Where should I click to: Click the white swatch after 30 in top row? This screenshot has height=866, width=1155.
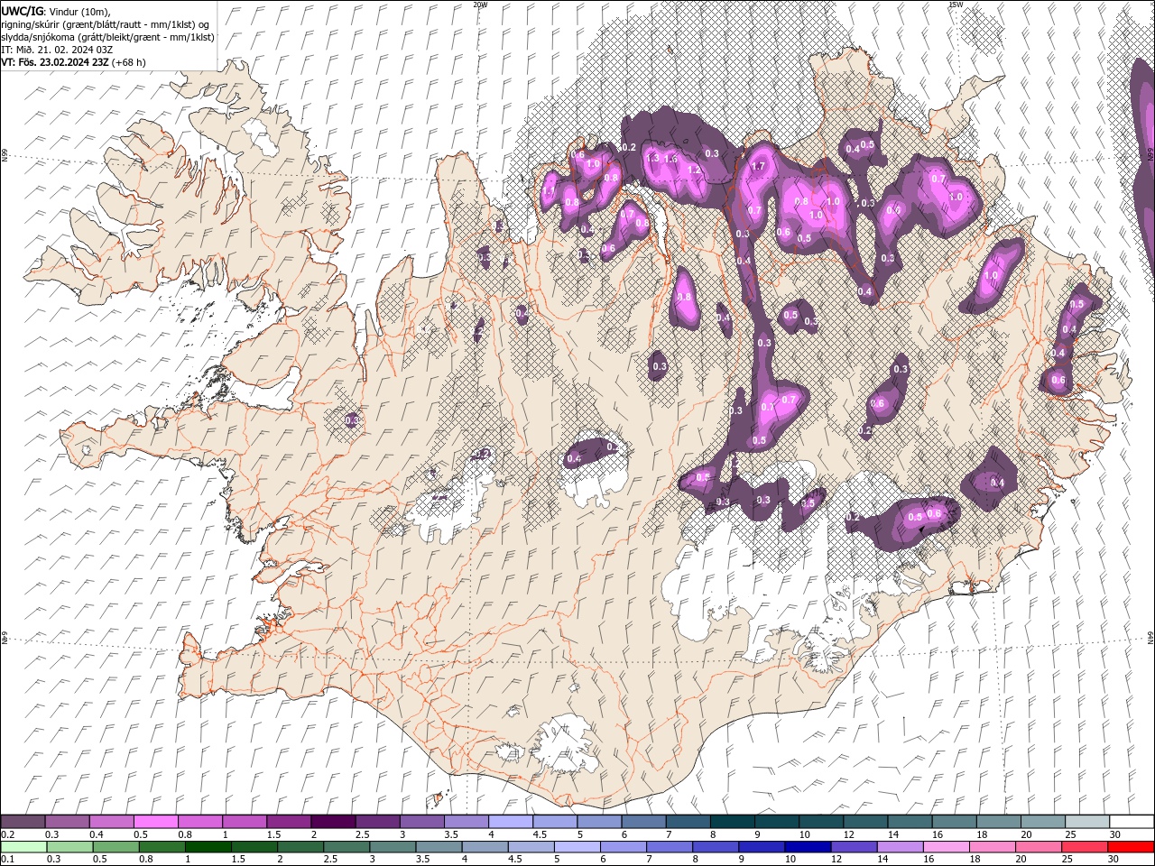pyautogui.click(x=1130, y=822)
